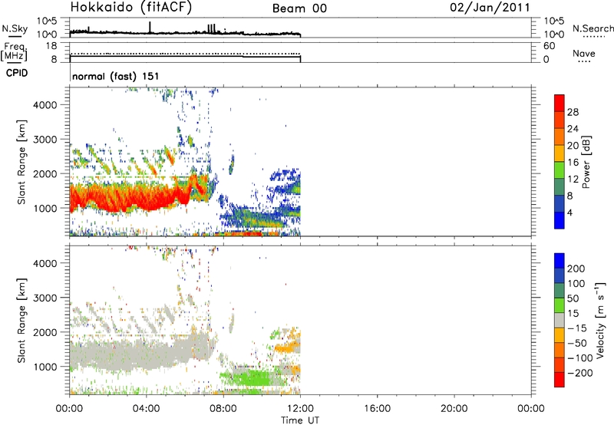This screenshot has width=614, height=425.
Task: Pick the red bottom segment of velocity colorbar
Action: [560, 380]
